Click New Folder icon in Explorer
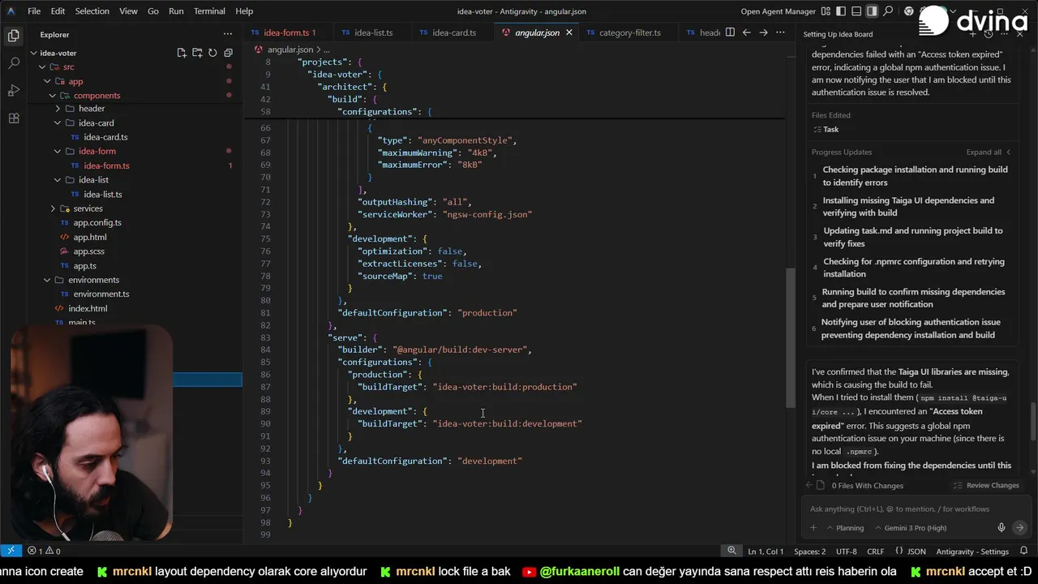1038x584 pixels. tap(197, 53)
